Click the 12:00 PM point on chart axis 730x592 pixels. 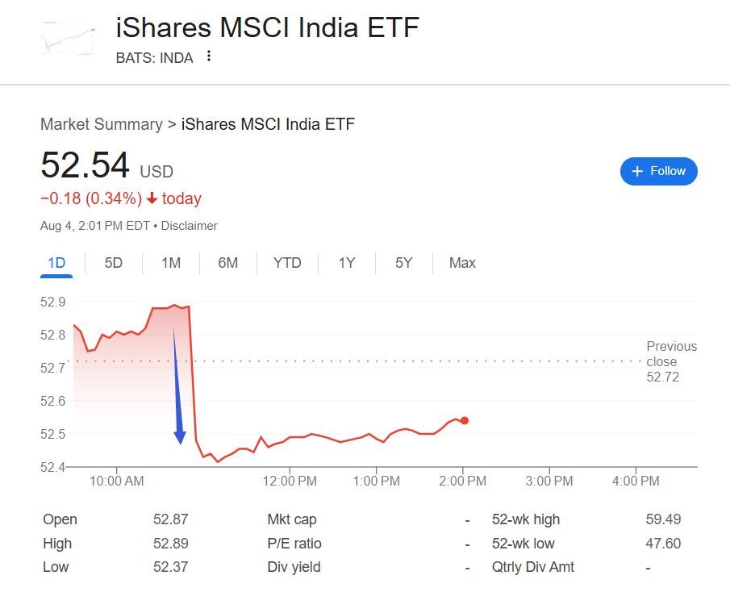(290, 481)
